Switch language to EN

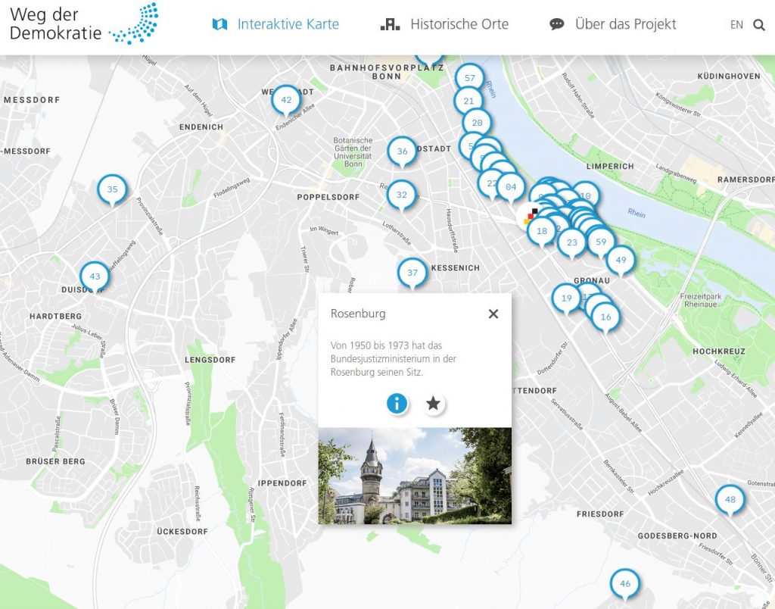[x=736, y=25]
